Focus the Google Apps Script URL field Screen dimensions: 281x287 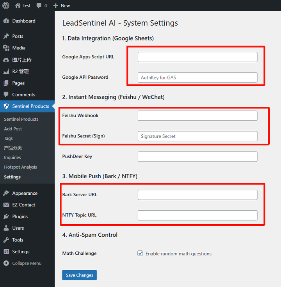point(197,57)
